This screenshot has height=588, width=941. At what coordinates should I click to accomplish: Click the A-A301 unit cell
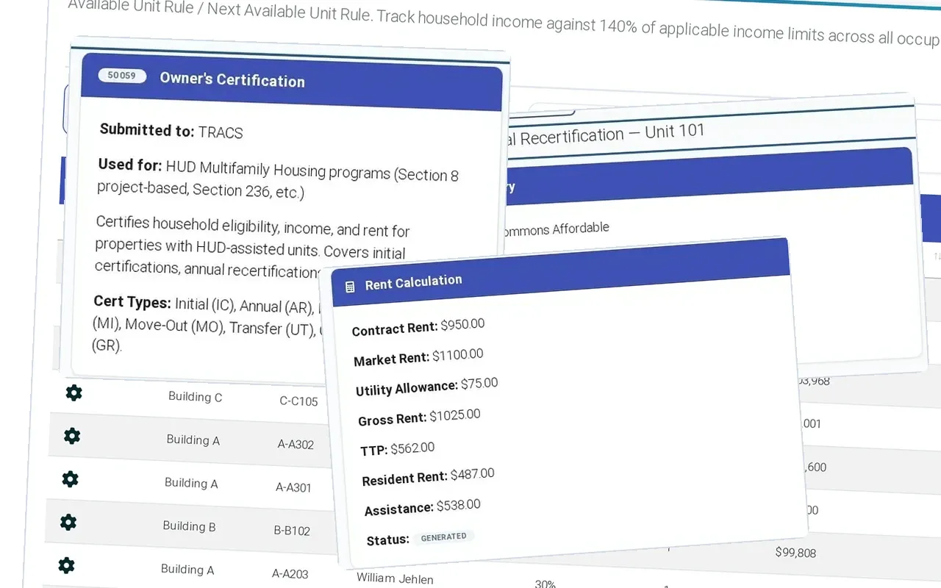click(x=293, y=487)
